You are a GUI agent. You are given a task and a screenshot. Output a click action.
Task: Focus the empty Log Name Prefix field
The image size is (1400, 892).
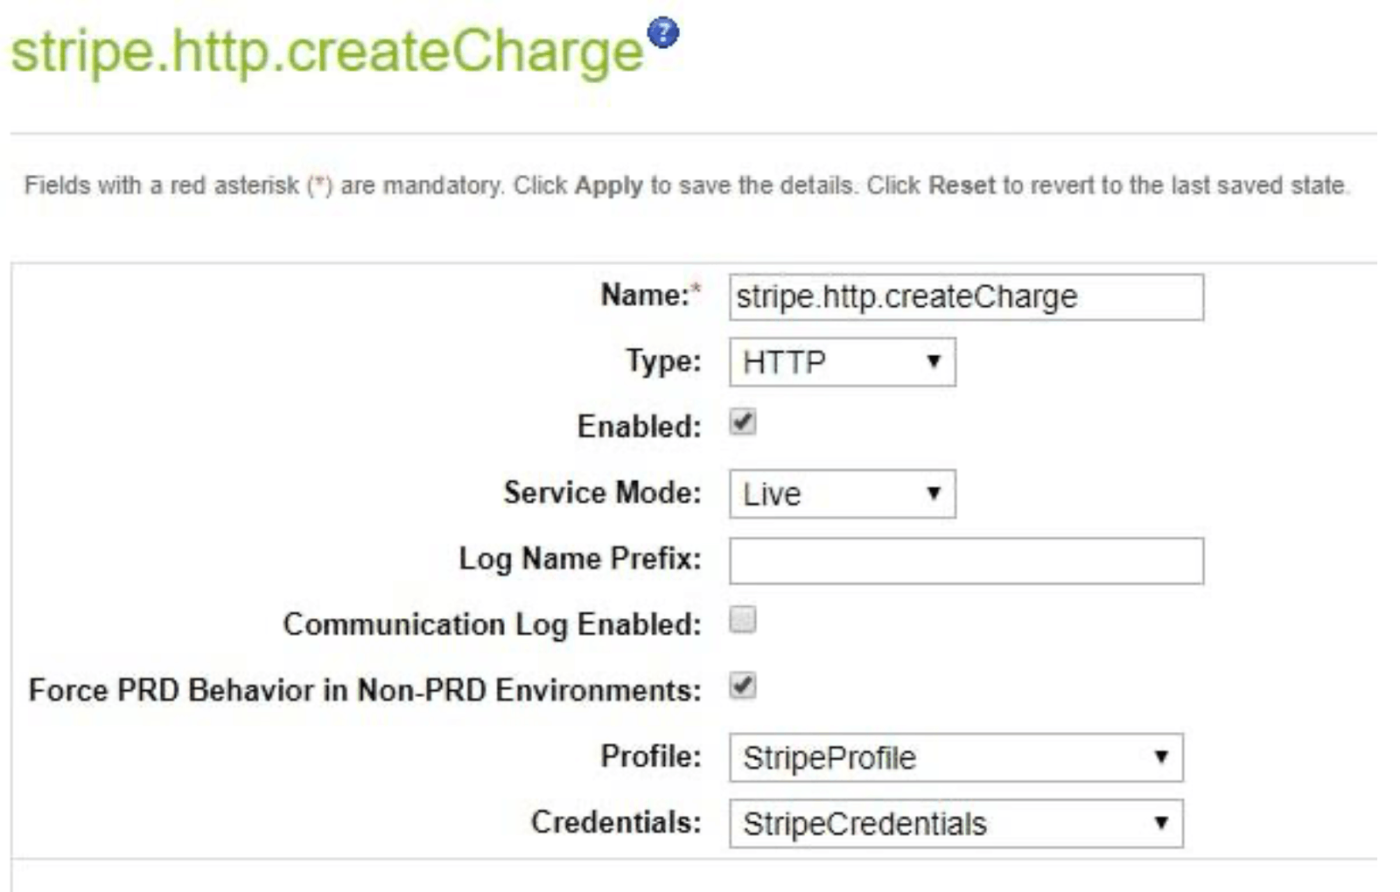point(966,561)
